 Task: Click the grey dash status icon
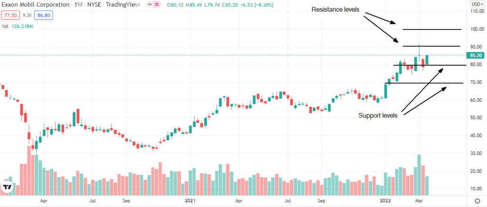(150, 5)
